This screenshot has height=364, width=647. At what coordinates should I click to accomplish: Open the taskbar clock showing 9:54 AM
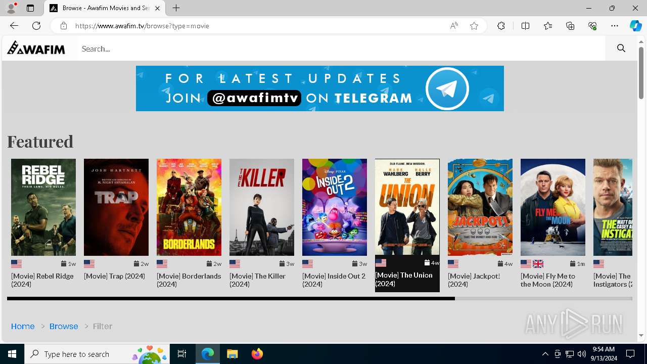tap(604, 354)
